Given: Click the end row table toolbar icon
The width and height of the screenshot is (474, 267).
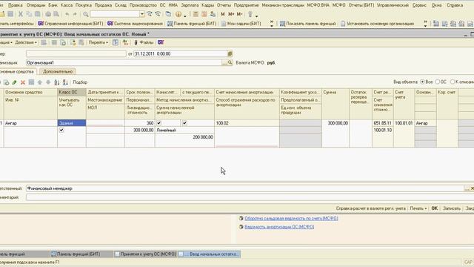Looking at the screenshot, I should click(x=31, y=82).
